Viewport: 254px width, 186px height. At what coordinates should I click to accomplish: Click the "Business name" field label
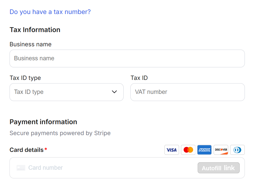(x=31, y=44)
